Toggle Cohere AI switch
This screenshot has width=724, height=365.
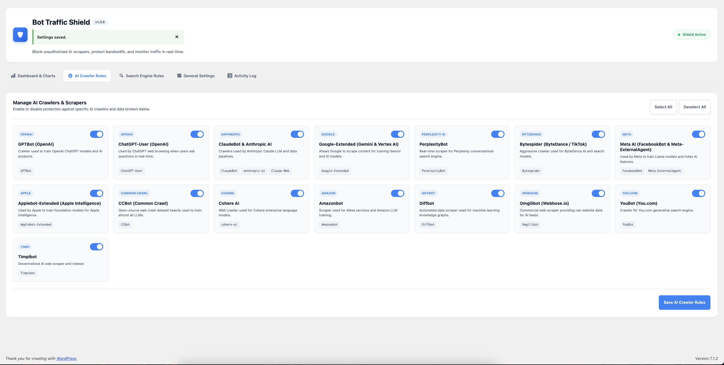tap(297, 193)
